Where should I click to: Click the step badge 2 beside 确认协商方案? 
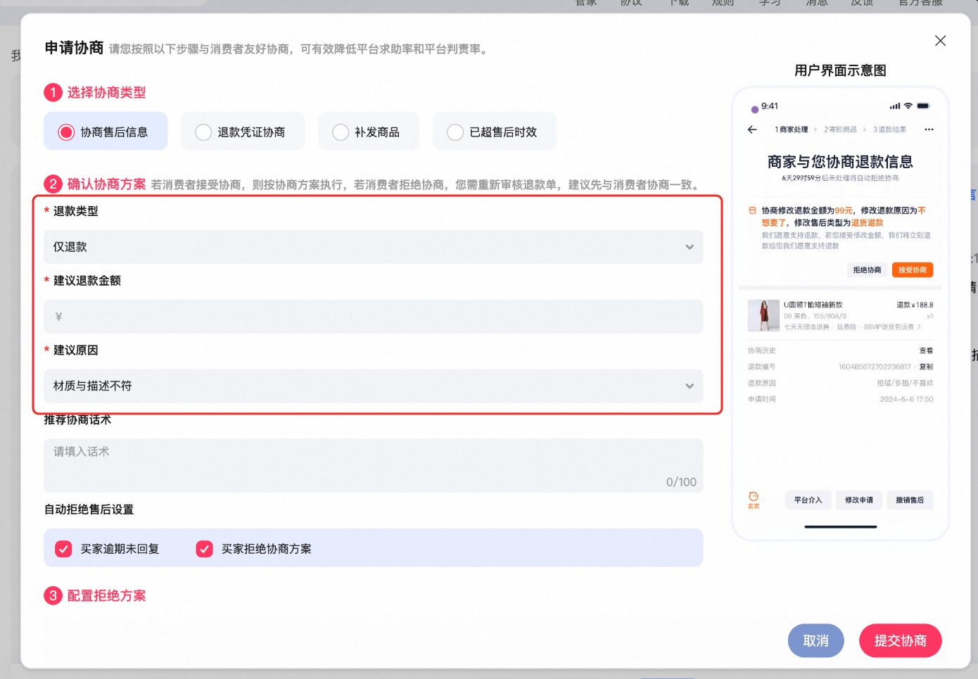click(x=53, y=184)
